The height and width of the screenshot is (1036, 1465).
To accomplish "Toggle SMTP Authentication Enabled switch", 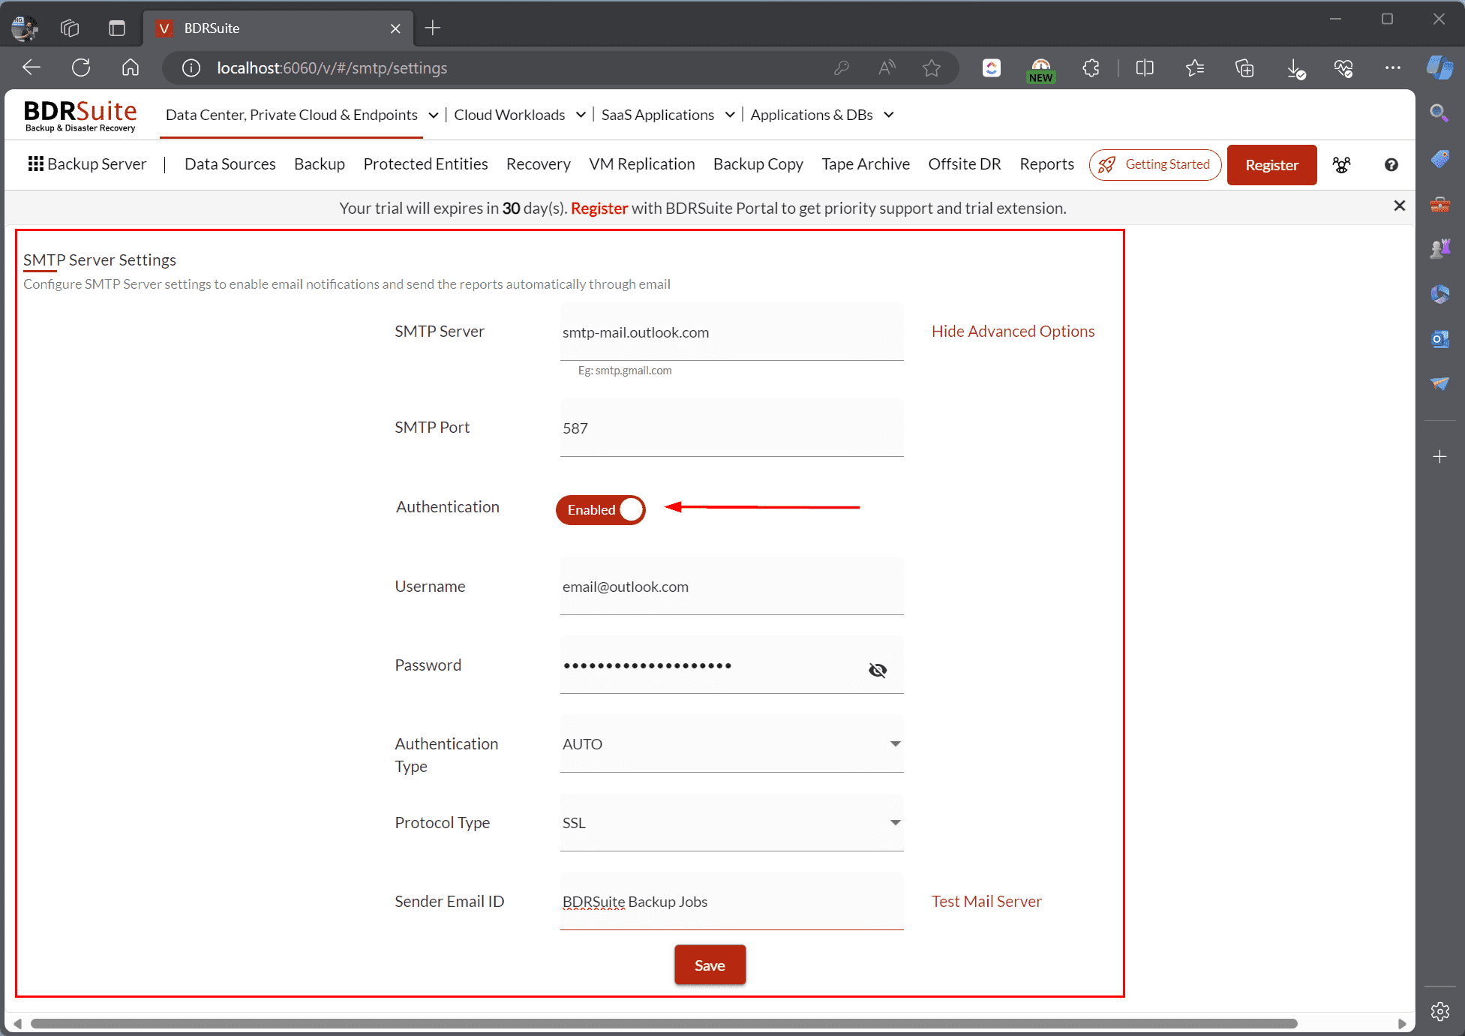I will 600,510.
